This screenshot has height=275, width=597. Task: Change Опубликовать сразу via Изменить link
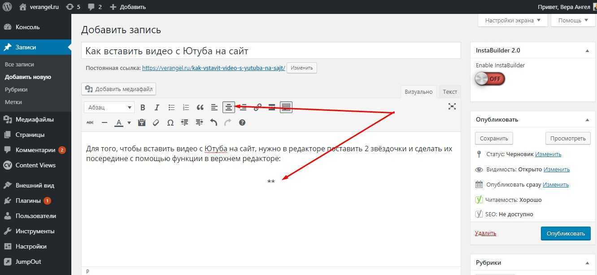(556, 184)
